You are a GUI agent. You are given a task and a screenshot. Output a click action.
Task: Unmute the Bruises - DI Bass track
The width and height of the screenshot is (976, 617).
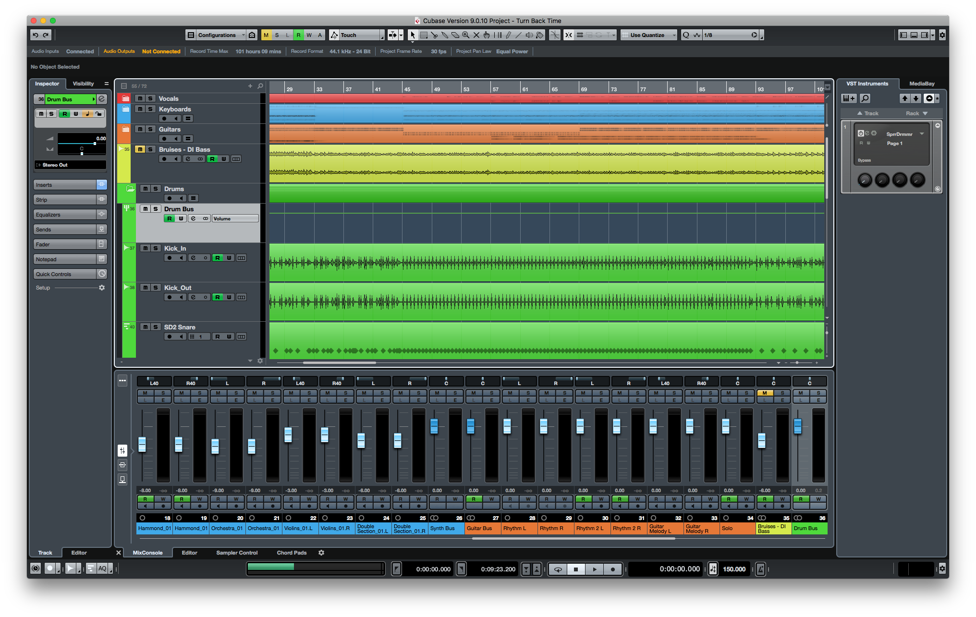(x=140, y=149)
